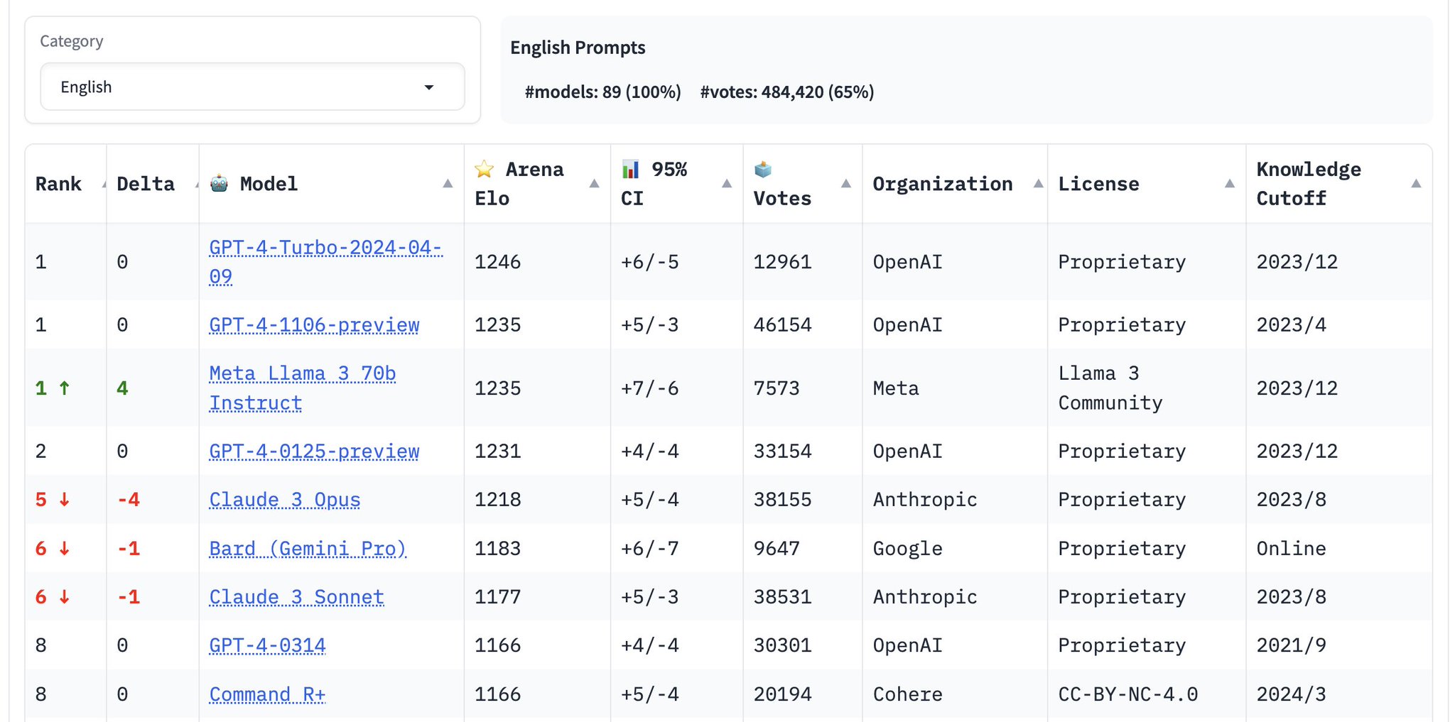
Task: Click the 2021/9 knowledge cutoff cell
Action: tap(1291, 645)
